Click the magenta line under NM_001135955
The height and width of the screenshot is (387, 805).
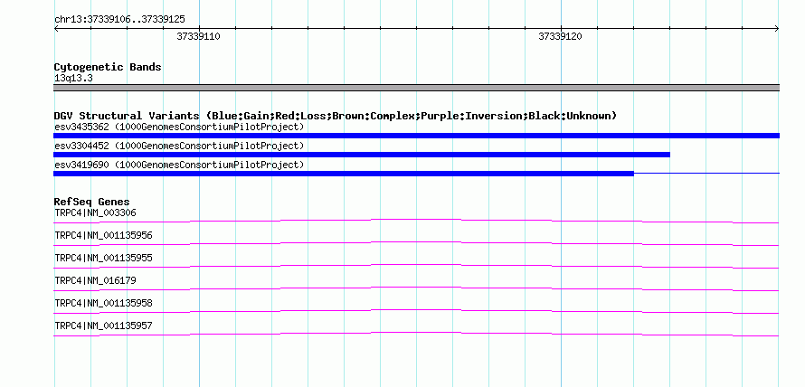tap(416, 267)
